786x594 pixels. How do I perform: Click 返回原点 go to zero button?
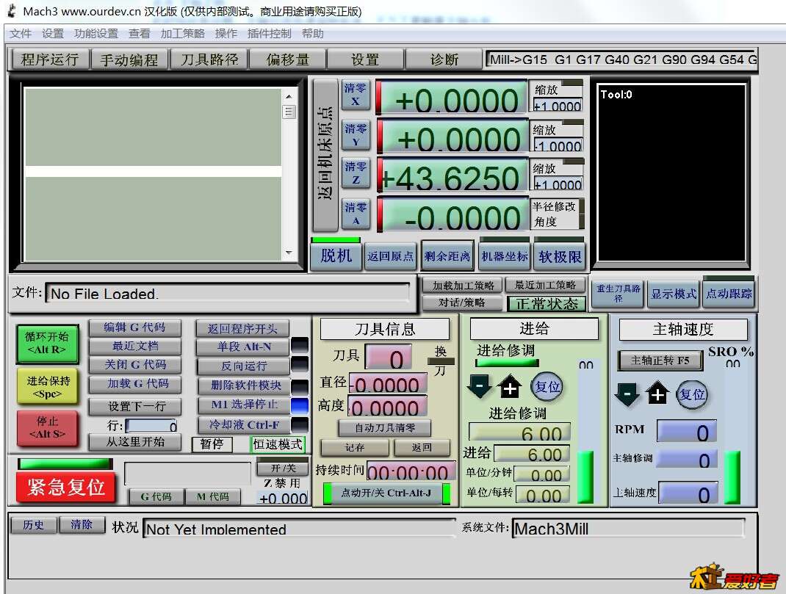tap(390, 256)
